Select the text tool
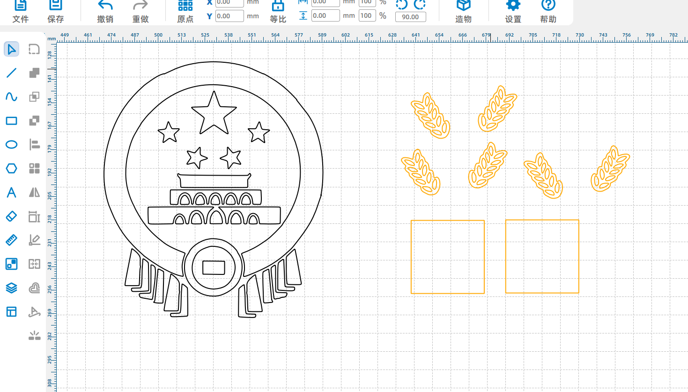688x392 pixels. click(12, 192)
